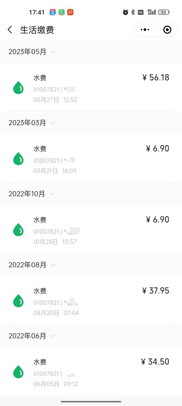Open the ¥ 56.18 water bill record
182x406 pixels.
point(91,88)
